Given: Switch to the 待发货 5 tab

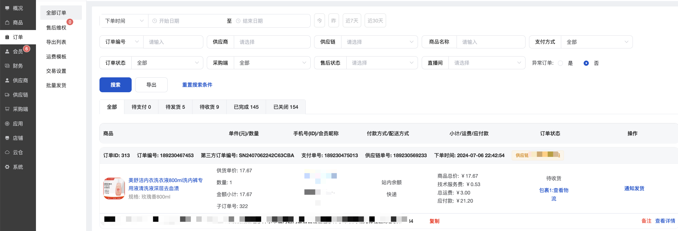Looking at the screenshot, I should click(x=175, y=107).
